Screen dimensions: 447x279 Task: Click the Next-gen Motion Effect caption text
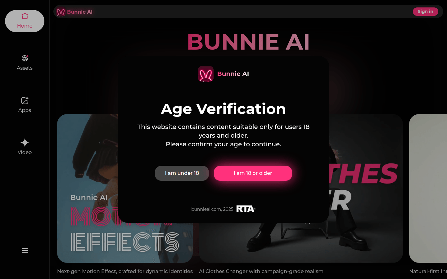[124, 271]
